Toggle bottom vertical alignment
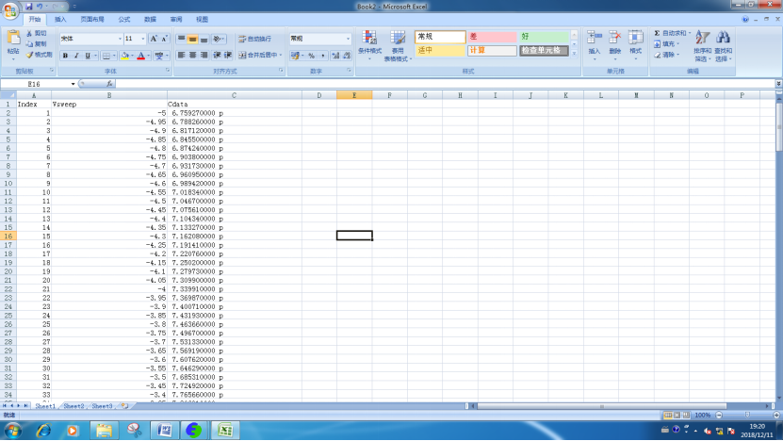Viewport: 783px width, 441px height. click(x=204, y=39)
